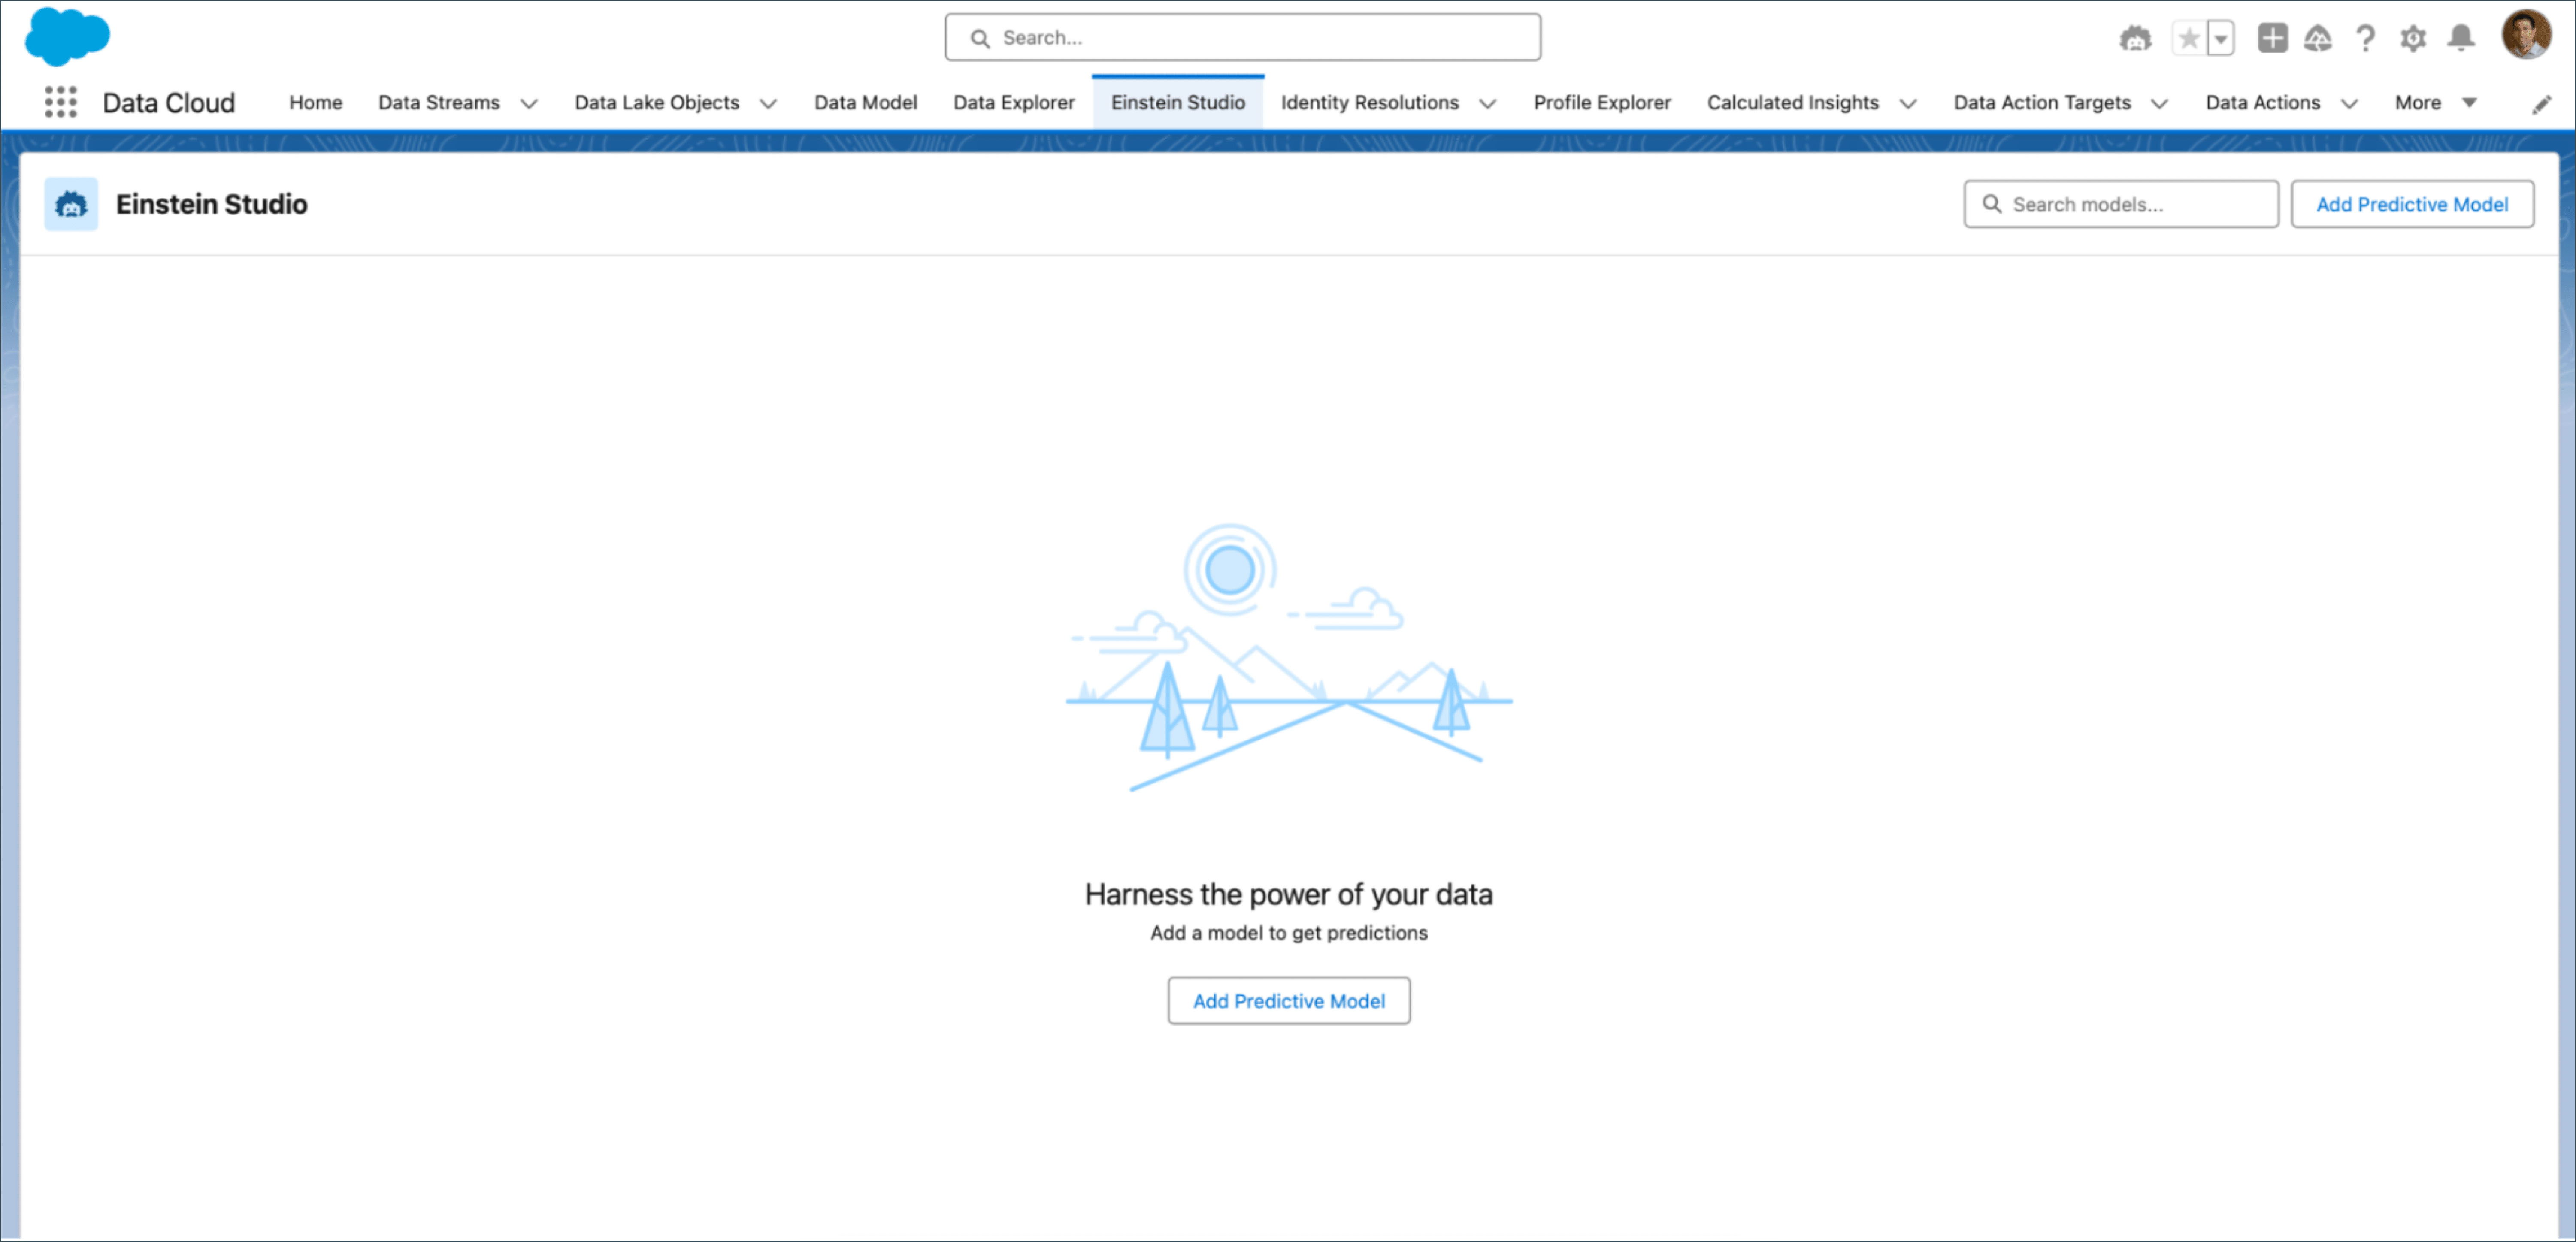
Task: Open the Data Streams tab
Action: click(439, 102)
